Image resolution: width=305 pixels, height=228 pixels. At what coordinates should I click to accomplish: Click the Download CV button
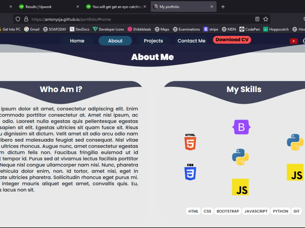tap(232, 40)
